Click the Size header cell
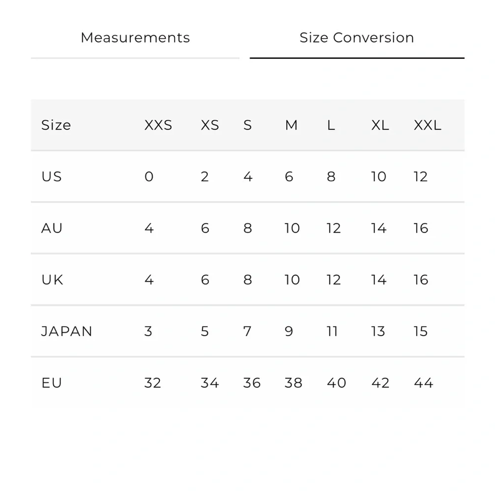The height and width of the screenshot is (495, 495). (56, 125)
